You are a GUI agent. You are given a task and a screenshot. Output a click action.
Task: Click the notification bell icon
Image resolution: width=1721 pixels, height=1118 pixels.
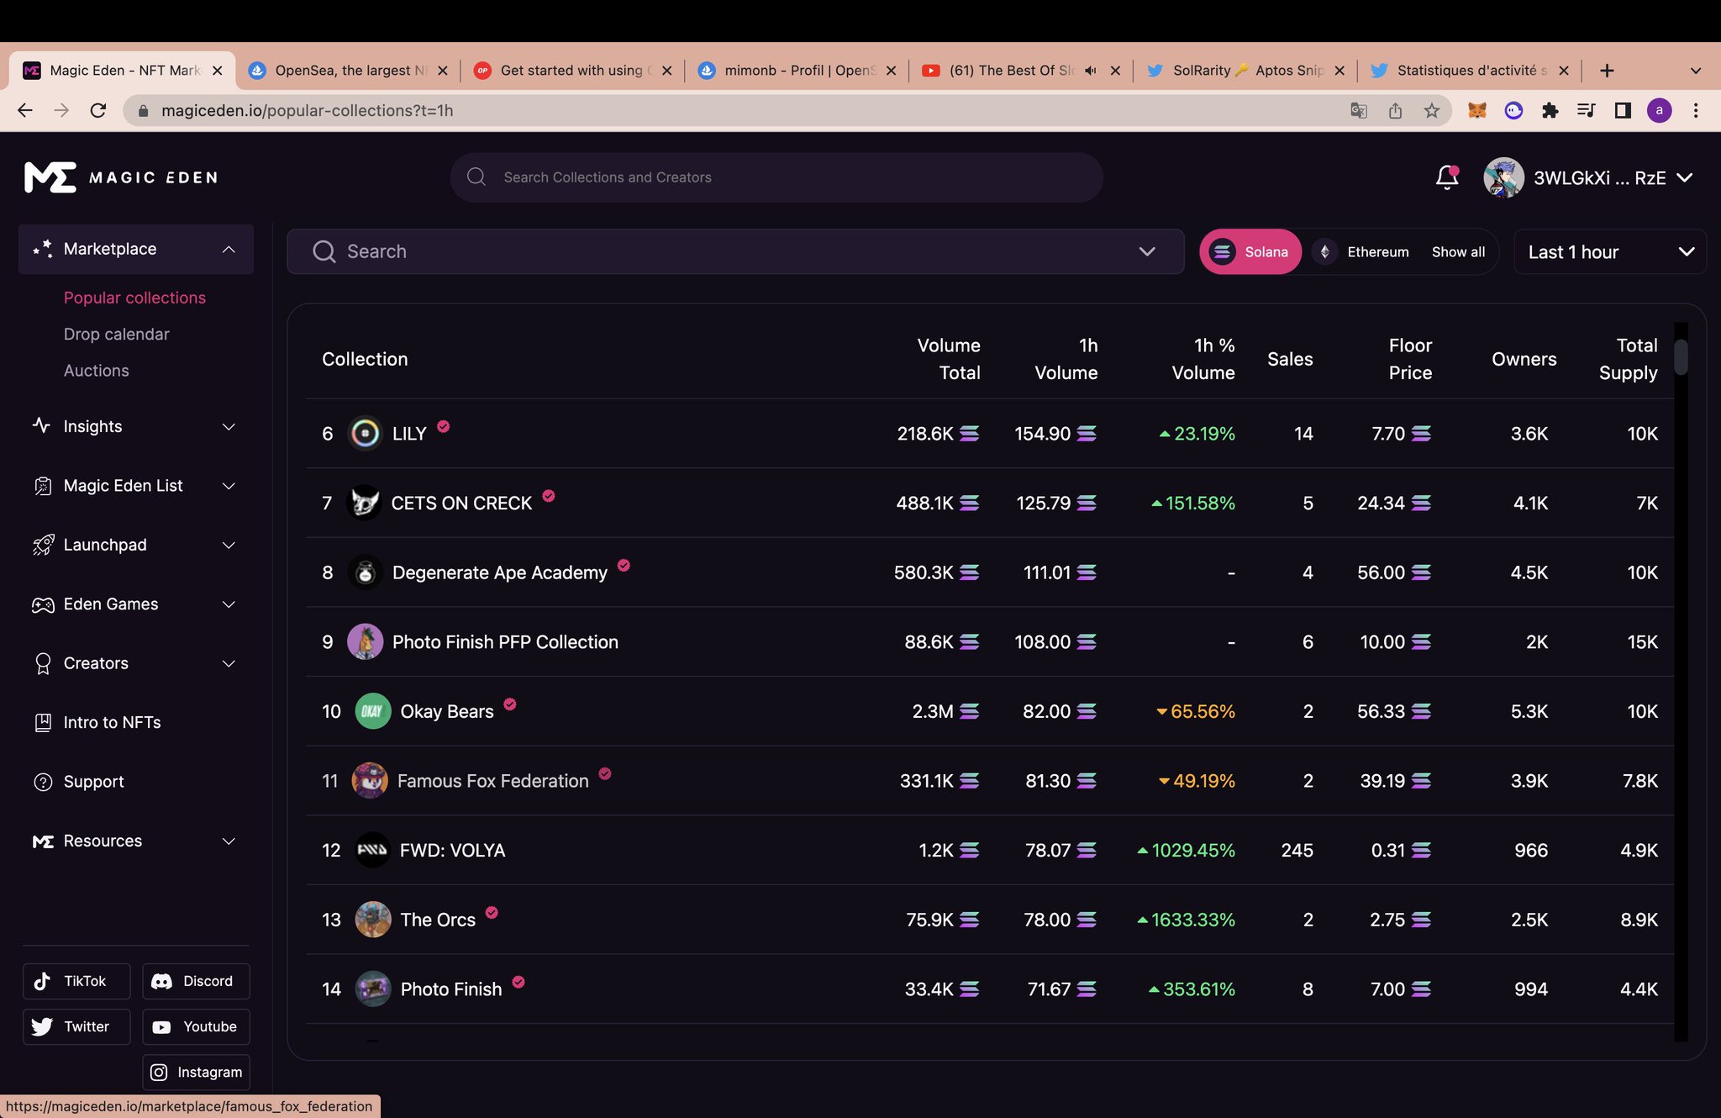(1446, 177)
